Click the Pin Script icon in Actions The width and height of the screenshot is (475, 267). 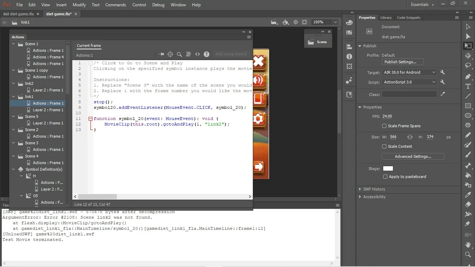[x=161, y=54]
